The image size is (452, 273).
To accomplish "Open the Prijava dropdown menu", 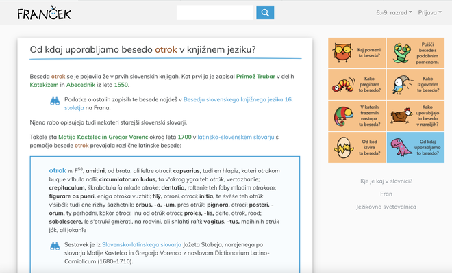I will [430, 13].
